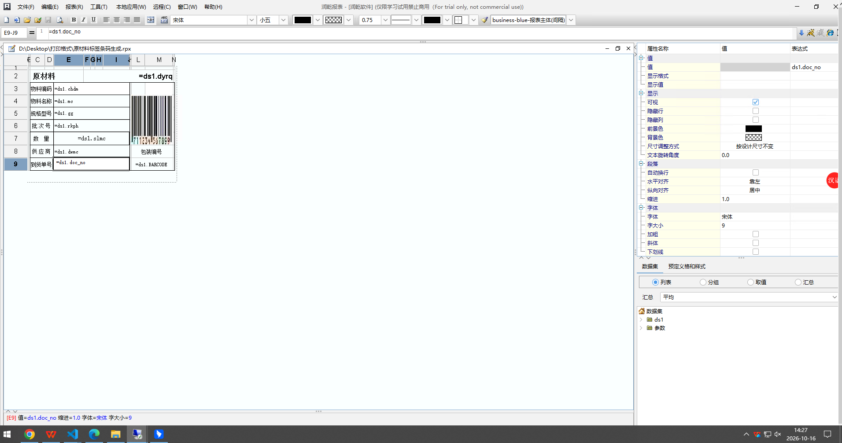Screen dimensions: 842x443
Task: Open the 0.75 line width dropdown
Action: tap(385, 20)
